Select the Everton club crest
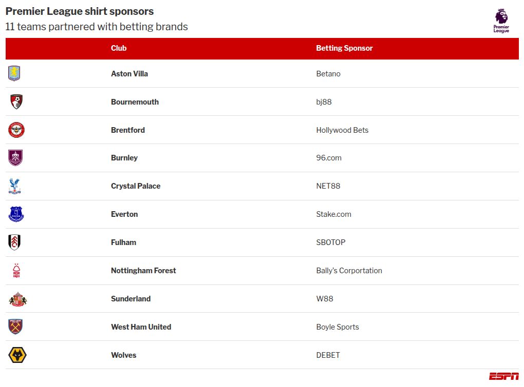524x387 pixels. point(16,214)
